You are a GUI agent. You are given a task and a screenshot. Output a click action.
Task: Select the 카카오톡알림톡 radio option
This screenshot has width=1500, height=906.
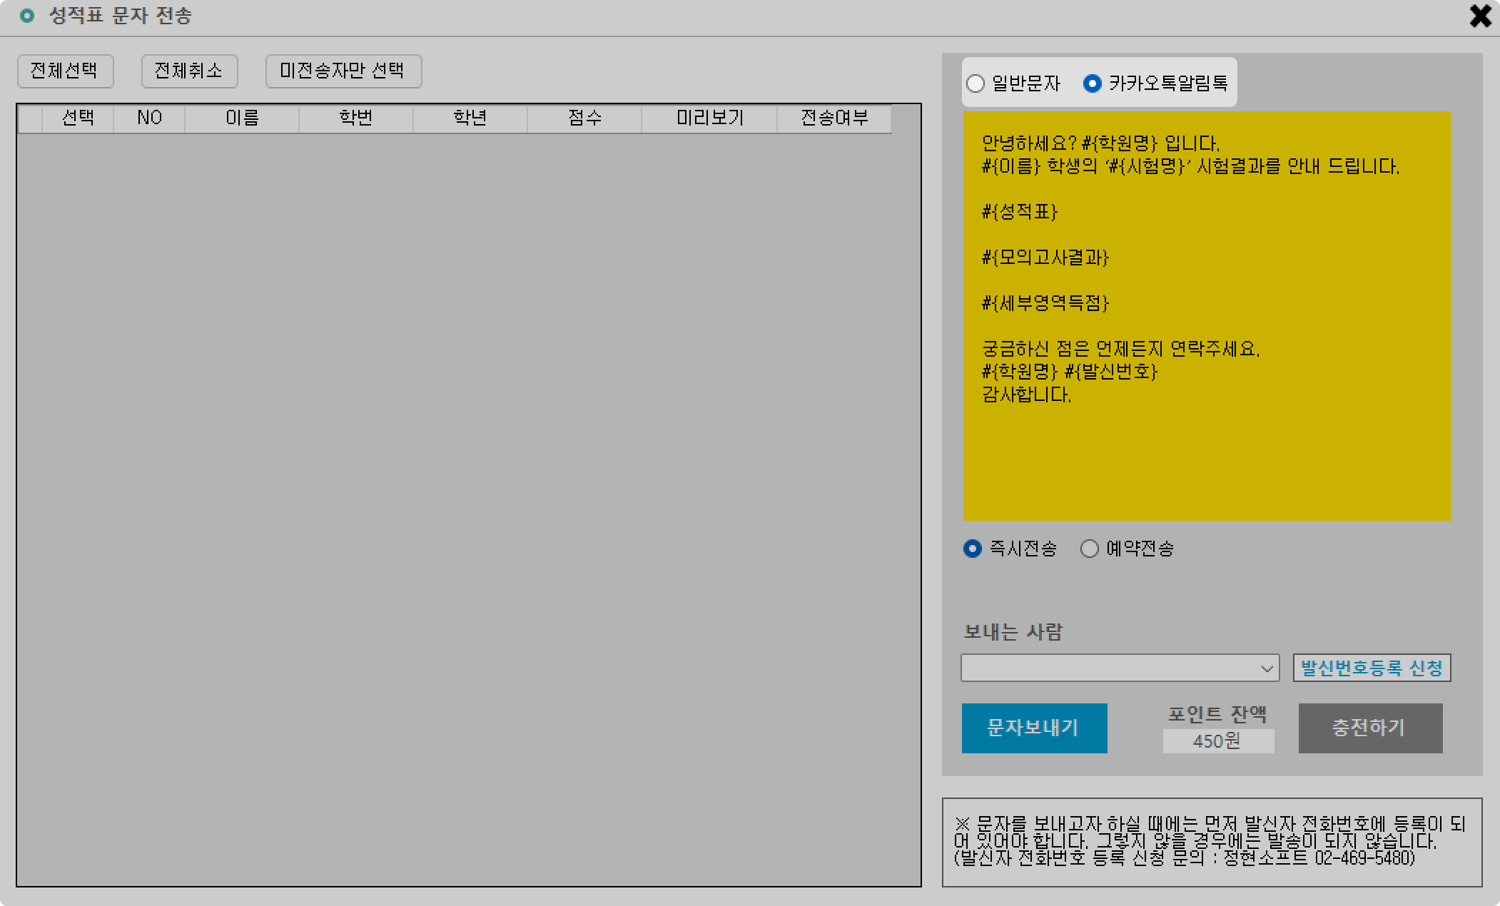pyautogui.click(x=1093, y=83)
